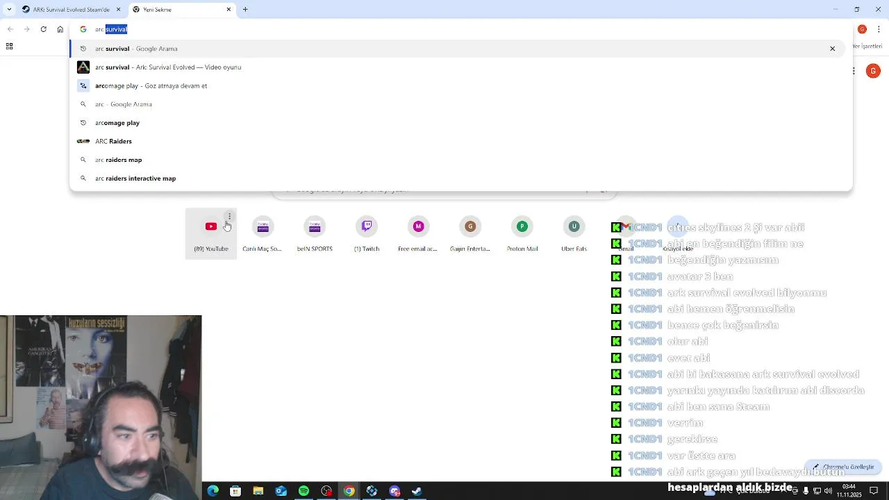This screenshot has width=889, height=500.
Task: Open YouTube shortcut's three-dot options menu
Action: 230,217
